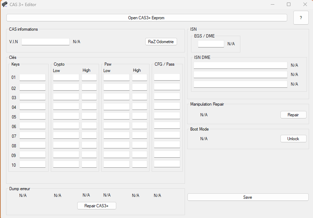Click the Crypto Low field in row 03
Viewport: 313px width, 218px height.
point(66,97)
